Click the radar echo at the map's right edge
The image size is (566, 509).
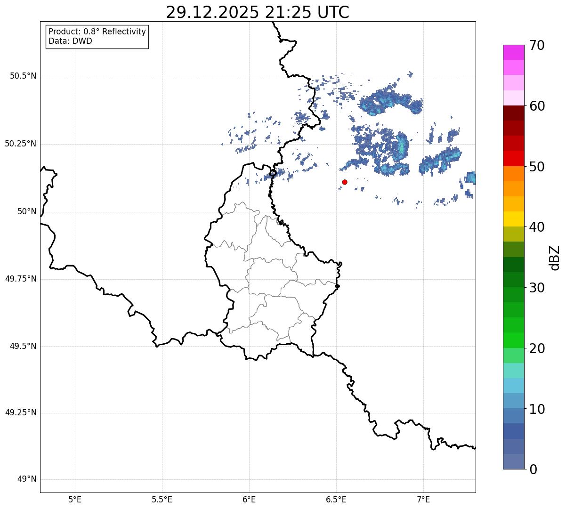tap(470, 178)
